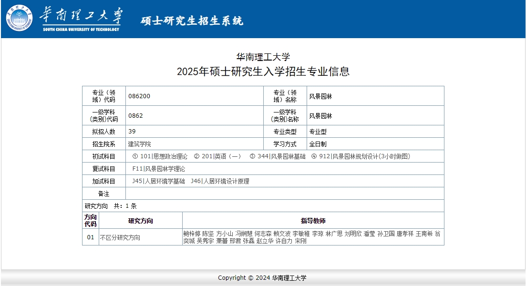Click the 招生院系 label cell

(x=104, y=144)
